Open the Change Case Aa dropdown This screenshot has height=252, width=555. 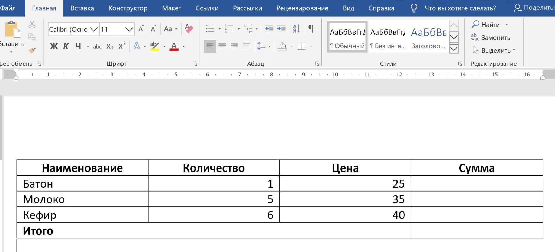[x=170, y=28]
